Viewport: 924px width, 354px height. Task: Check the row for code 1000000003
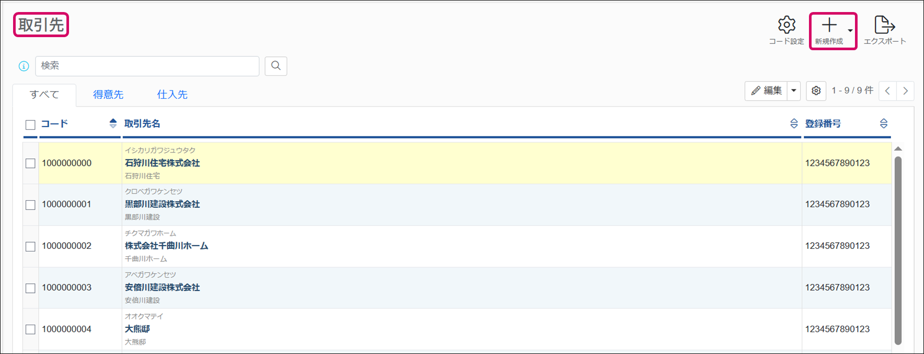point(30,288)
